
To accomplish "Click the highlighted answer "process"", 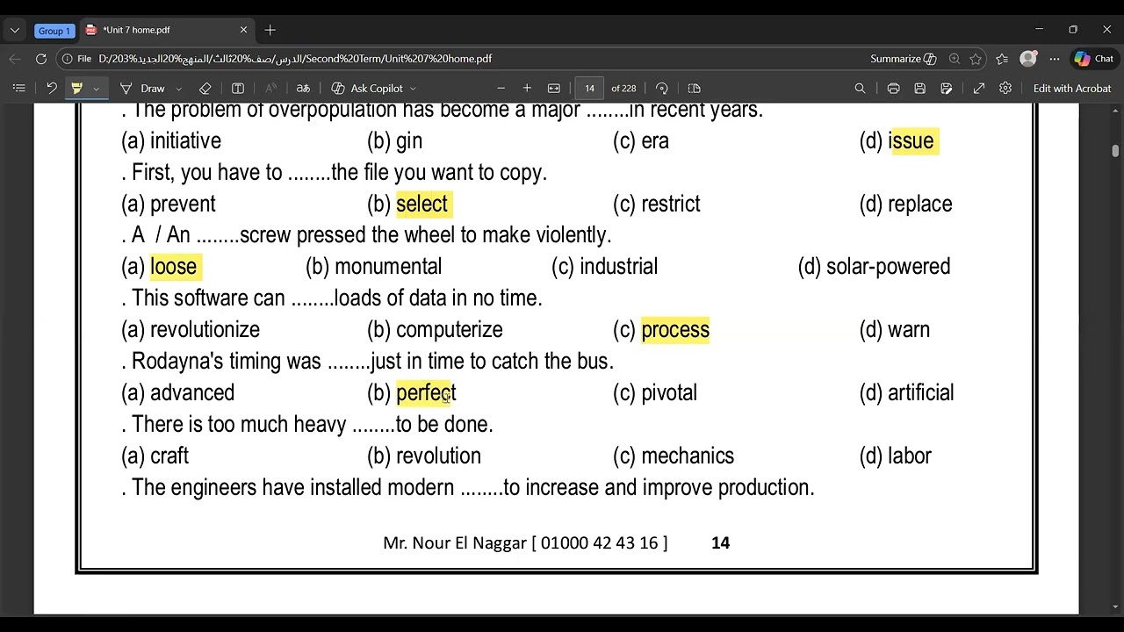I will (675, 330).
